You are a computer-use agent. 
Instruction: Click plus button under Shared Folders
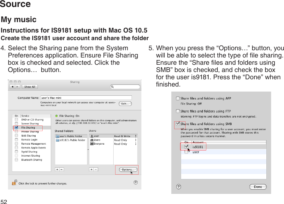tap(57, 170)
